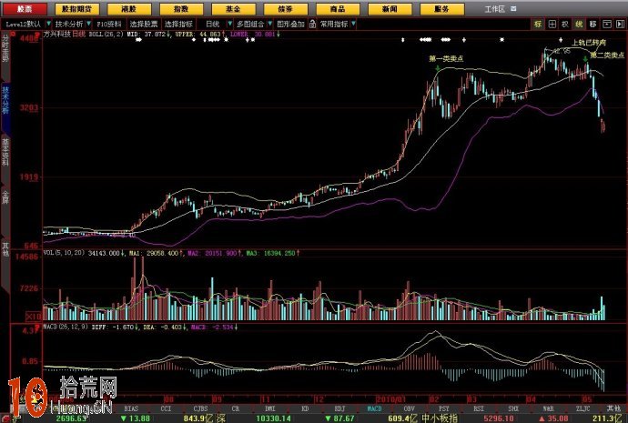
Task: Open the 基金 funds tab
Action: [233, 8]
